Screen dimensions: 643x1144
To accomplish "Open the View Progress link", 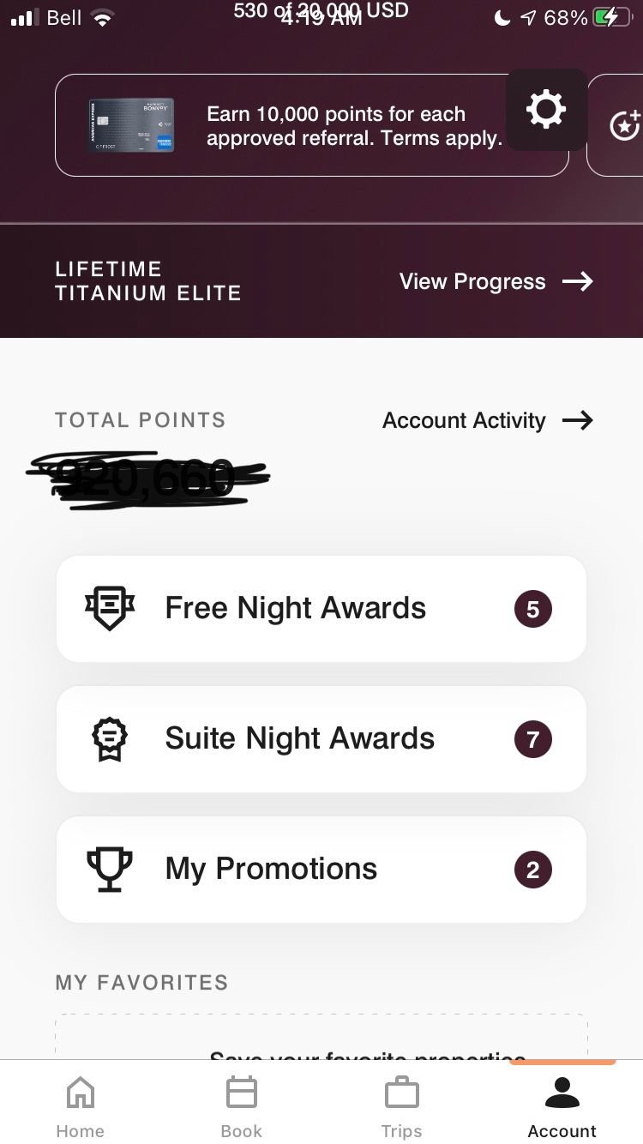I will point(472,281).
